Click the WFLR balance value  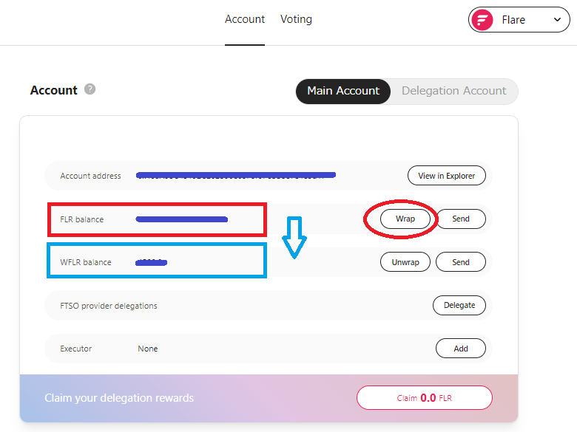pos(152,262)
